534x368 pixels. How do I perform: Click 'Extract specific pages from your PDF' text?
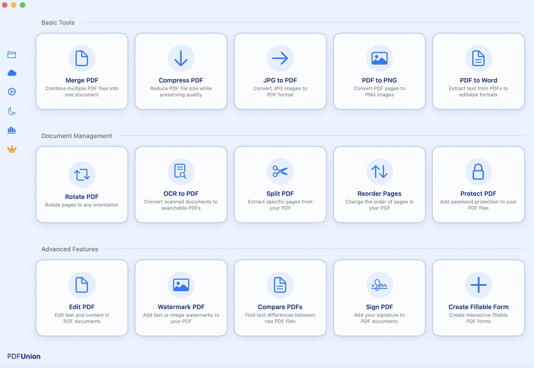(x=280, y=205)
